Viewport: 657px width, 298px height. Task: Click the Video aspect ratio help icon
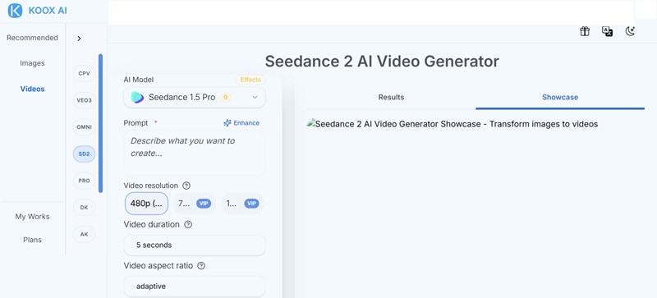tap(201, 266)
